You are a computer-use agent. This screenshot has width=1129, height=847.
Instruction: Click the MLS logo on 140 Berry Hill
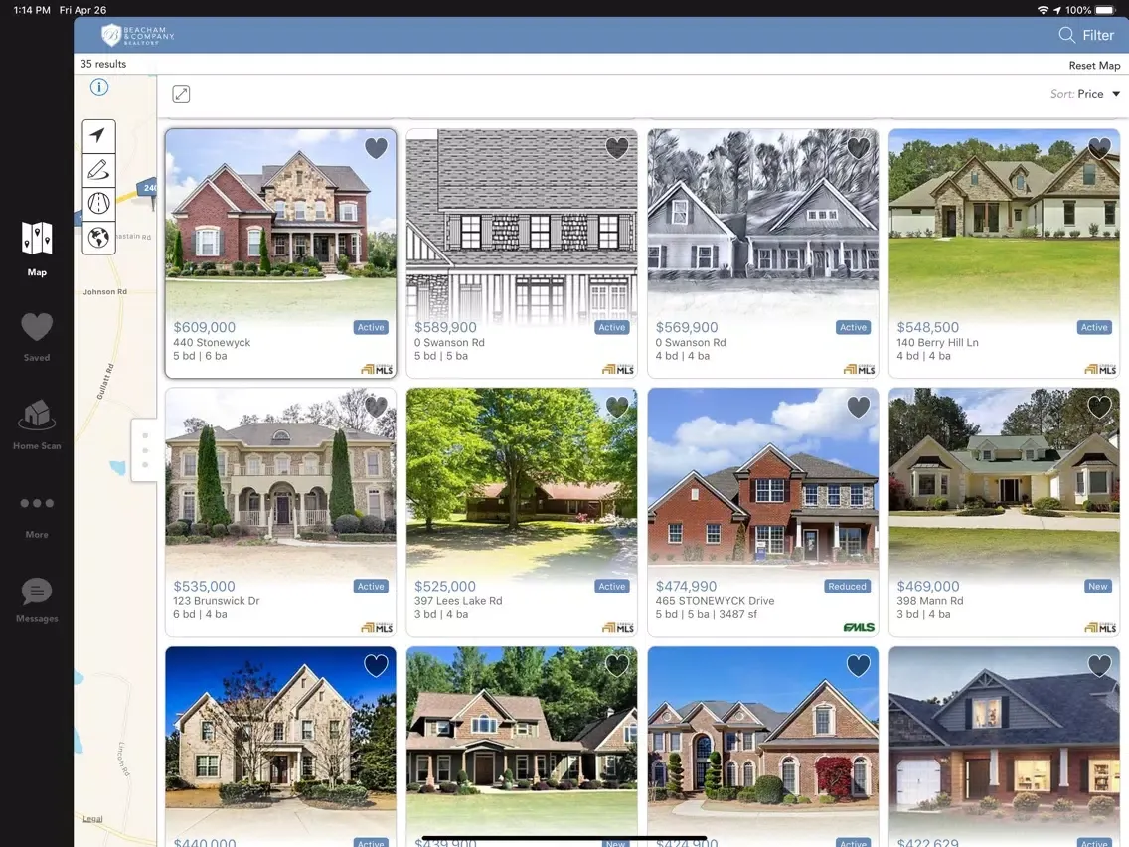(1101, 369)
